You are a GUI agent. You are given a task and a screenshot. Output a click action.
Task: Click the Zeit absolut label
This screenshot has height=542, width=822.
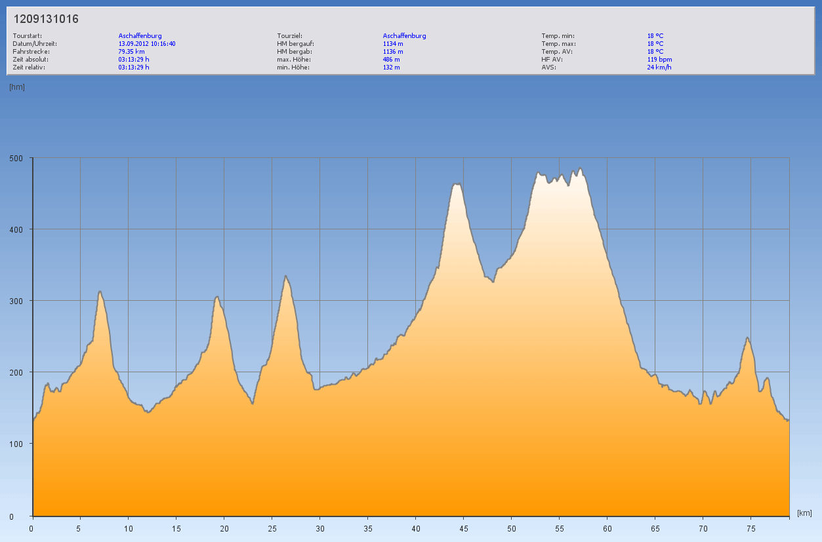[29, 59]
